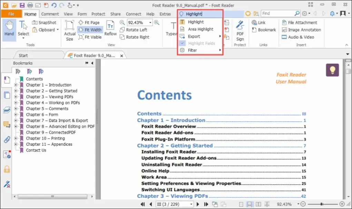Add an Audio & Video annotation
Viewport: 352px width, 209px height.
301,37
